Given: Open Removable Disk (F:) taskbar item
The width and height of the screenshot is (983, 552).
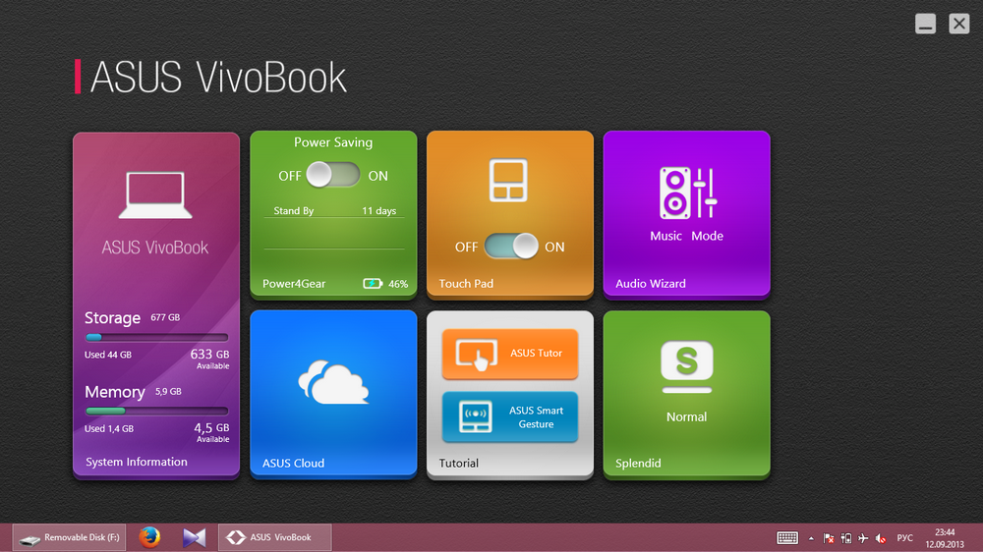Looking at the screenshot, I should (69, 537).
